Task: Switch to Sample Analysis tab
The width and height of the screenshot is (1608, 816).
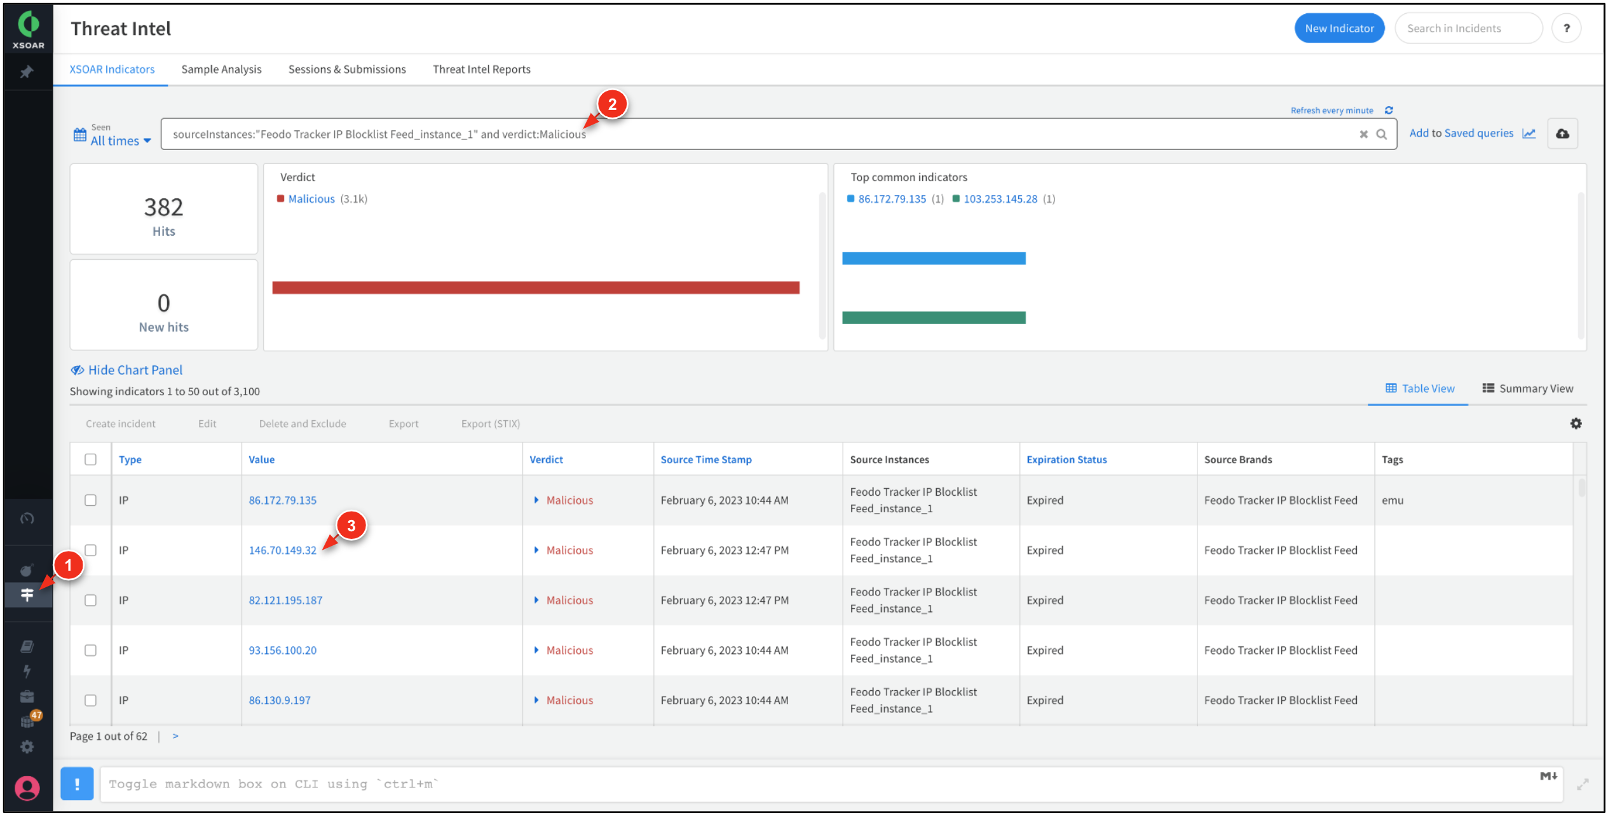Action: coord(221,69)
